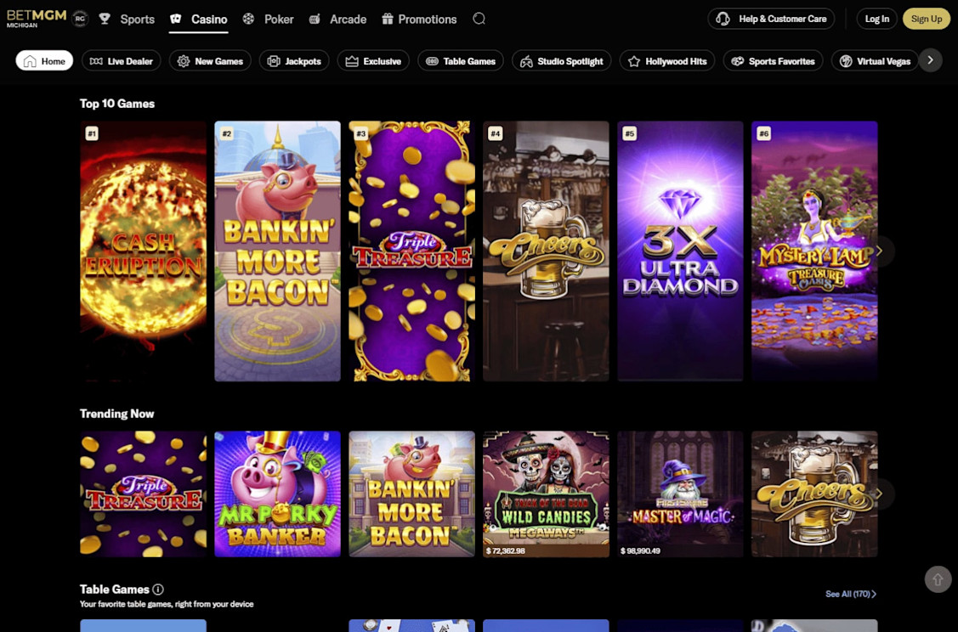This screenshot has height=632, width=958.
Task: Click the gear icon in New Games pill
Action: coord(184,61)
